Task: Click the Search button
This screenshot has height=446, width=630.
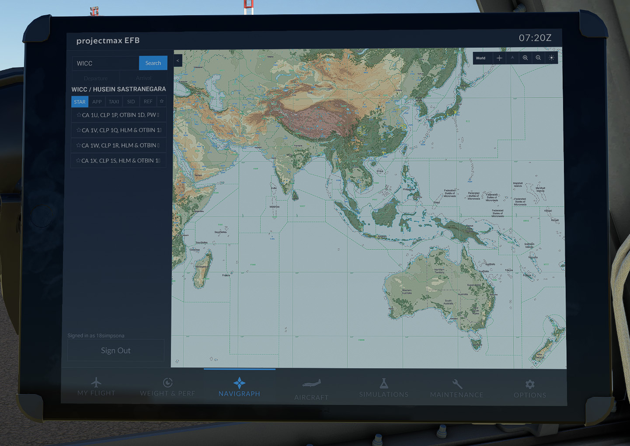Action: [x=153, y=63]
